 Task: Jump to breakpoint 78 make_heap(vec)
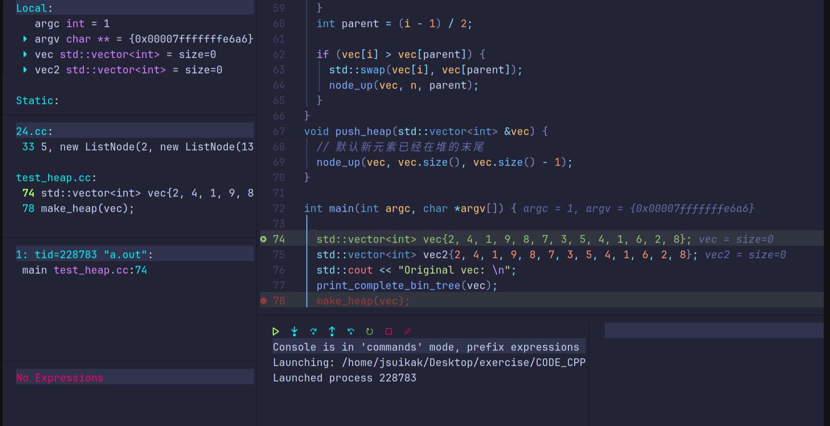coord(78,208)
